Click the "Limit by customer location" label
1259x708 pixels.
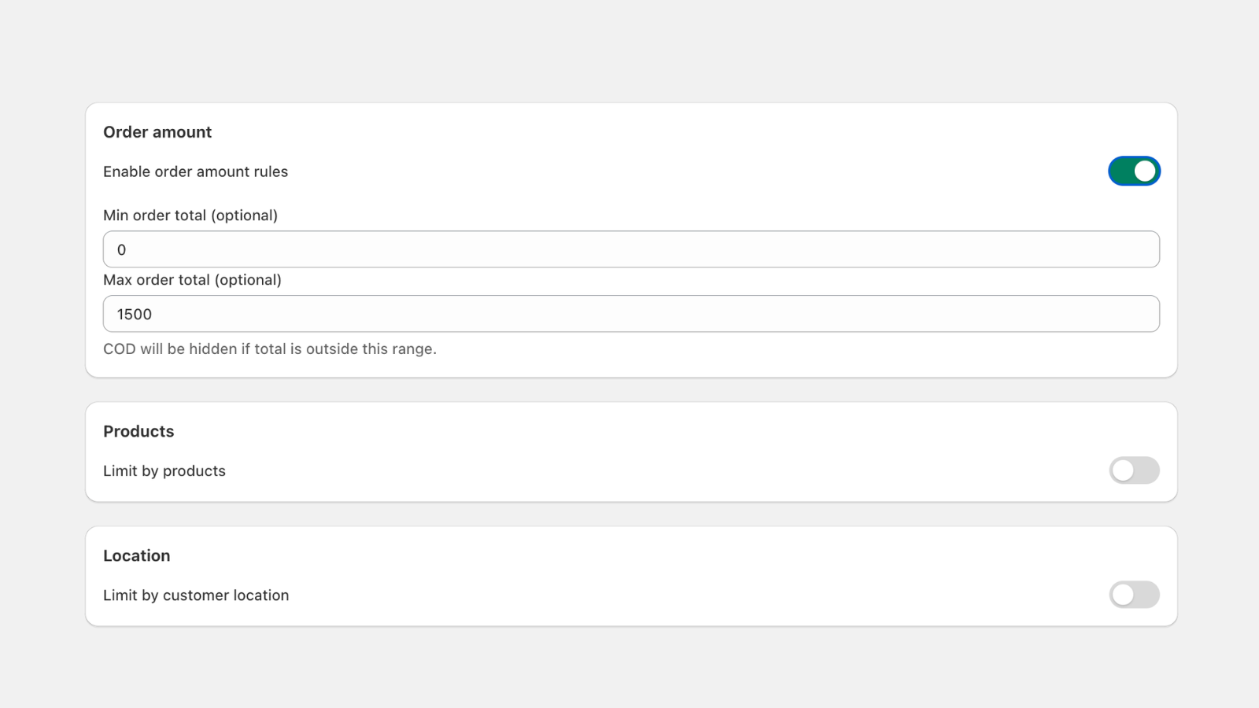tap(196, 596)
